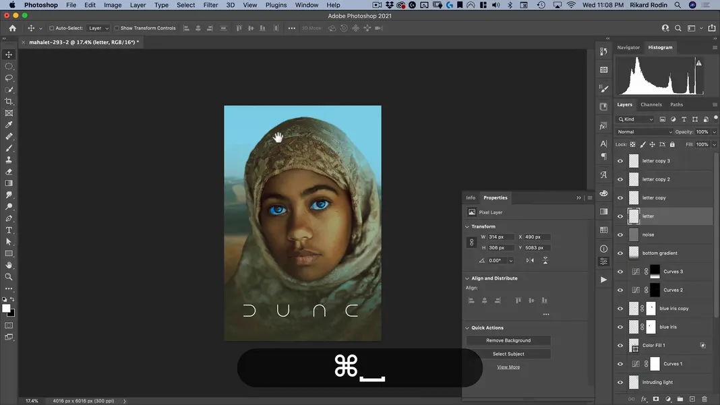The width and height of the screenshot is (720, 405).
Task: Hide the letter copy 3 layer
Action: click(x=620, y=161)
